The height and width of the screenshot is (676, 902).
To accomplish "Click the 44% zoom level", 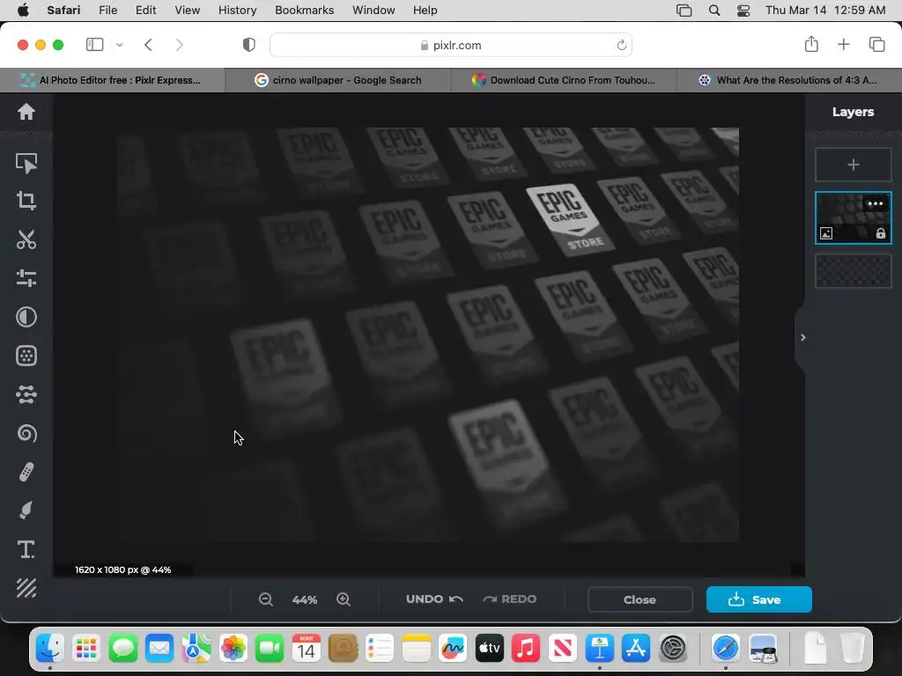I will coord(304,599).
